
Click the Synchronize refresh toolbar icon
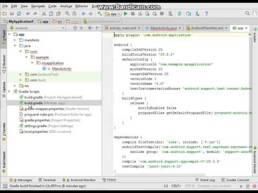point(19,13)
